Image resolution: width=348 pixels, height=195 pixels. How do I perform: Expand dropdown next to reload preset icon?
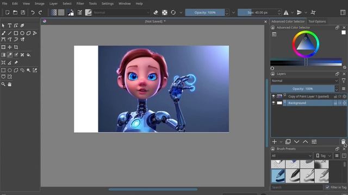181,12
